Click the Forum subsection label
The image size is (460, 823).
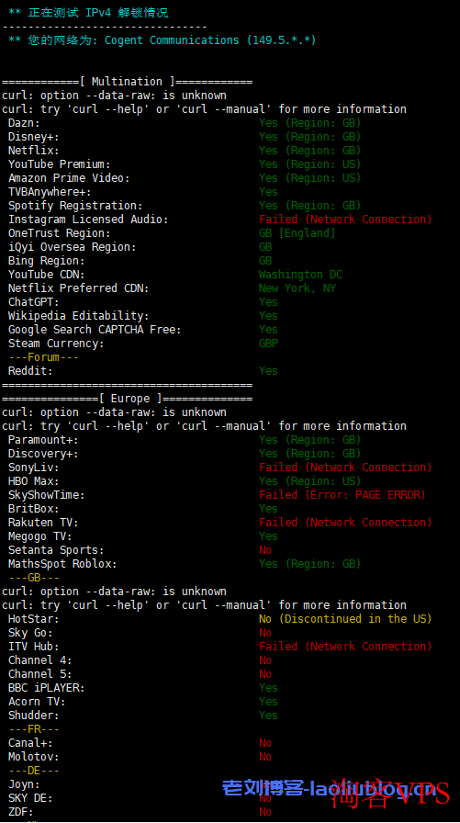tap(43, 357)
